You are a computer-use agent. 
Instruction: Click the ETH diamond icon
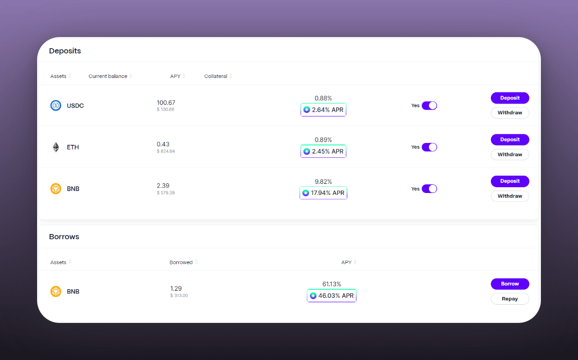[56, 147]
